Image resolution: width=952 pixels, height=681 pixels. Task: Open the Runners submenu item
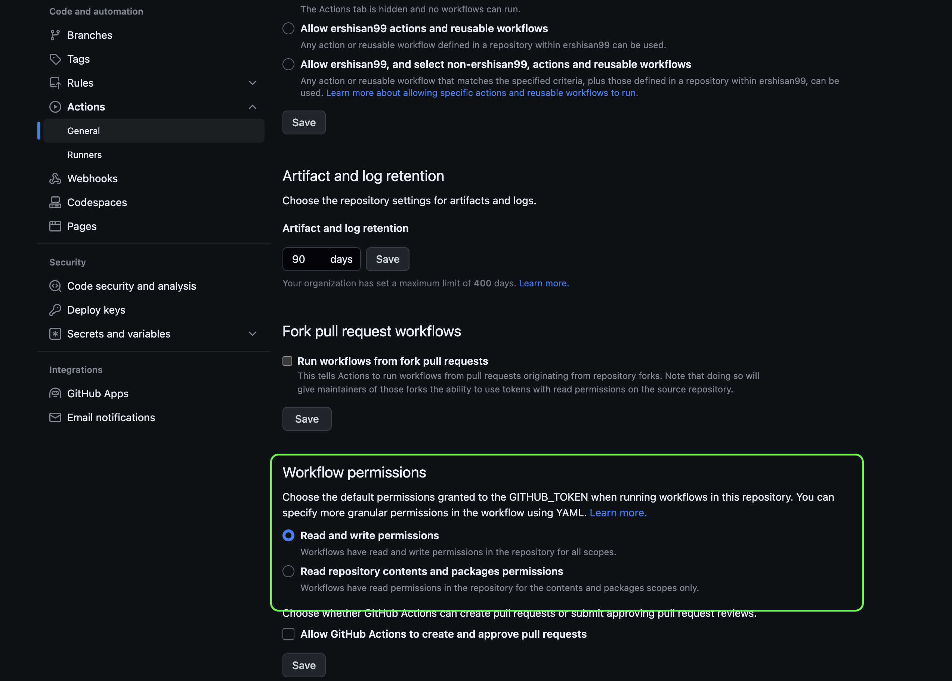[x=84, y=155]
